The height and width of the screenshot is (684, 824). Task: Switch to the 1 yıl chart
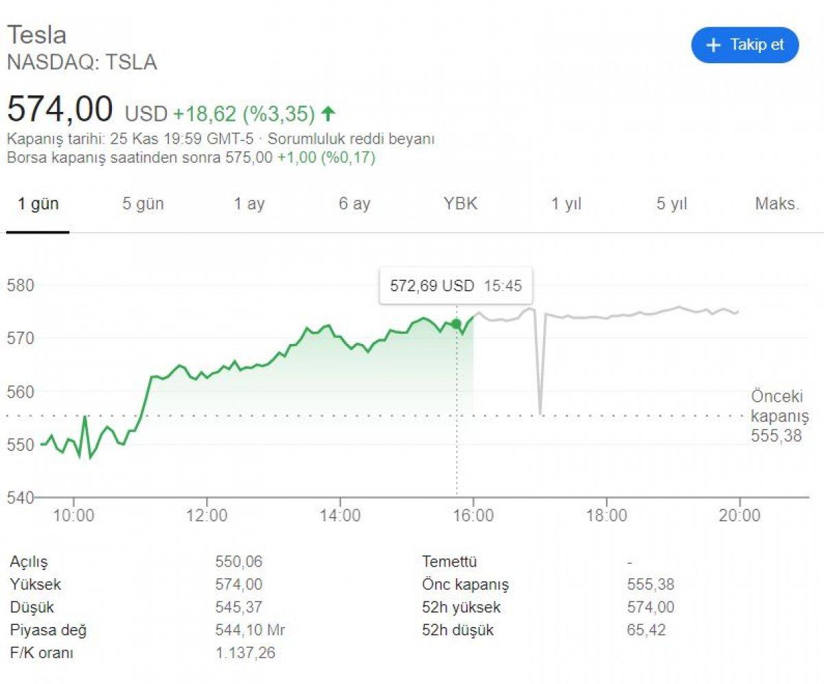coord(567,204)
